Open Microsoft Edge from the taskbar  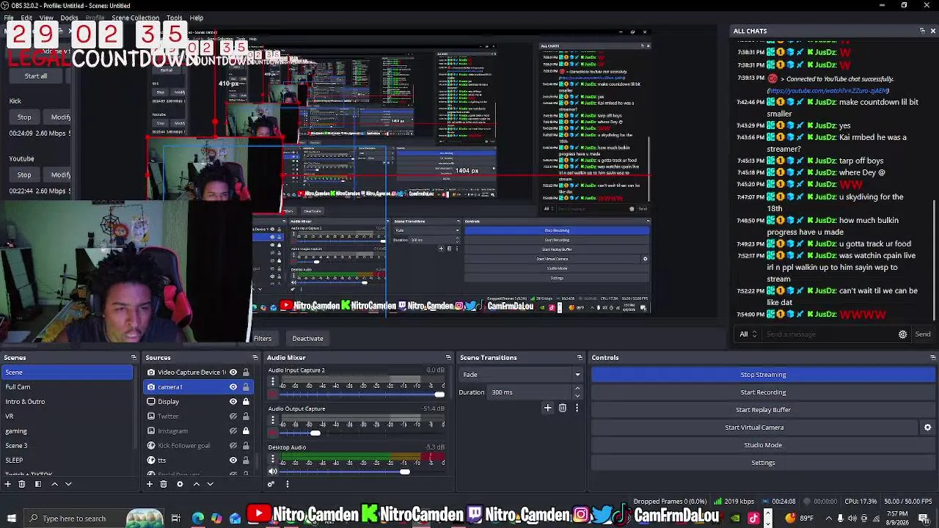[x=198, y=518]
